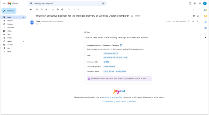This screenshot has width=209, height=115.
Task: Open the toolbar More options menu
Action: click(x=78, y=10)
